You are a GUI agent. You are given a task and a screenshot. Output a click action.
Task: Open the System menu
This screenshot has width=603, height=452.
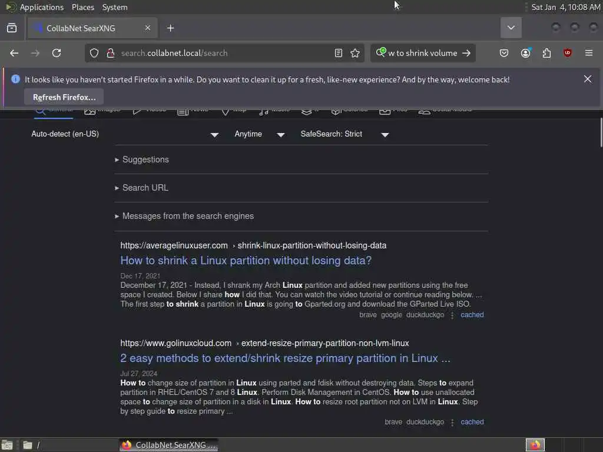pos(115,7)
